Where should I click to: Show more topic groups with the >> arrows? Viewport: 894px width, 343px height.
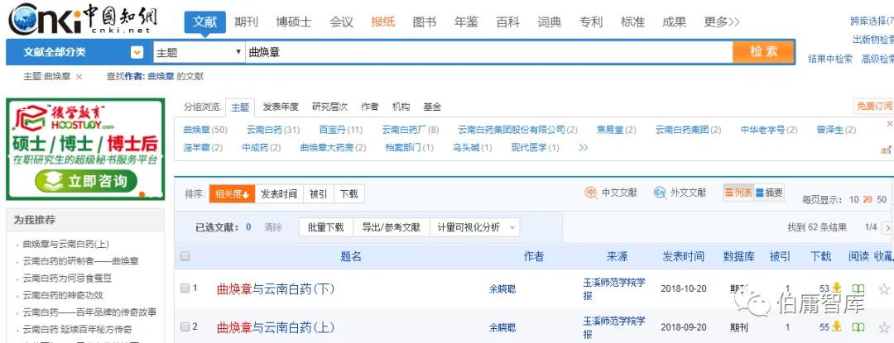(584, 147)
